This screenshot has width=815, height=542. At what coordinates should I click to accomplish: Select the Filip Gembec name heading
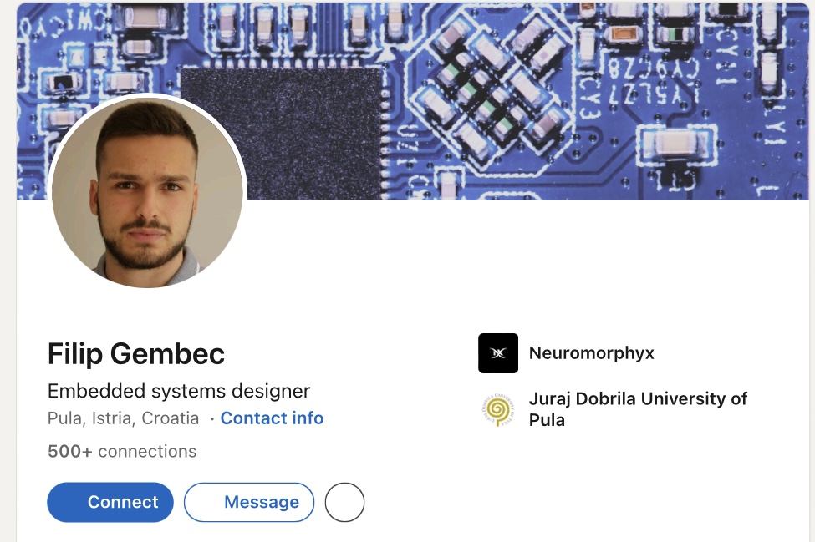pos(136,354)
